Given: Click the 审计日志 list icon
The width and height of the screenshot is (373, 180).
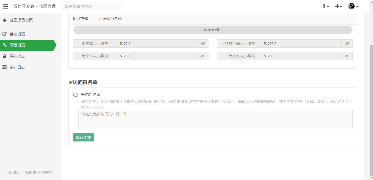Looking at the screenshot, I should coord(5,67).
